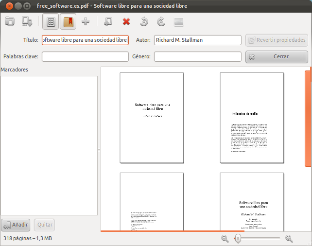Click the Género input field
The image size is (312, 246).
tap(198, 56)
